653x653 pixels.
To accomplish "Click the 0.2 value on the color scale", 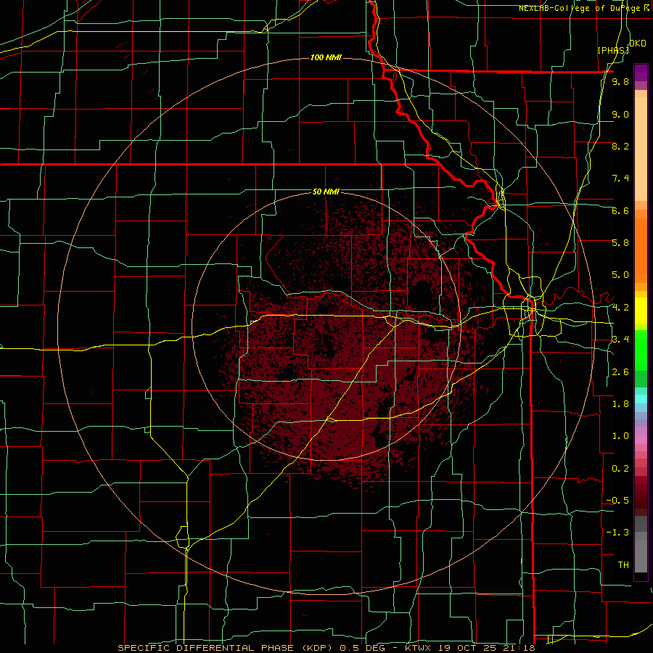I will pos(620,469).
